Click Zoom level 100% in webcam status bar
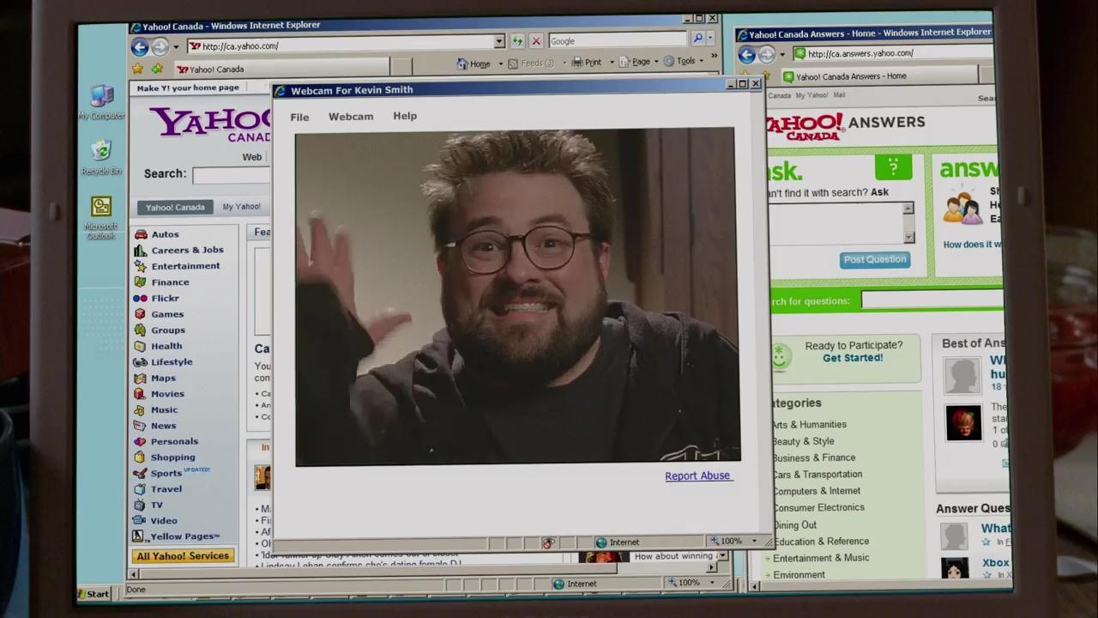The width and height of the screenshot is (1098, 618). click(731, 542)
